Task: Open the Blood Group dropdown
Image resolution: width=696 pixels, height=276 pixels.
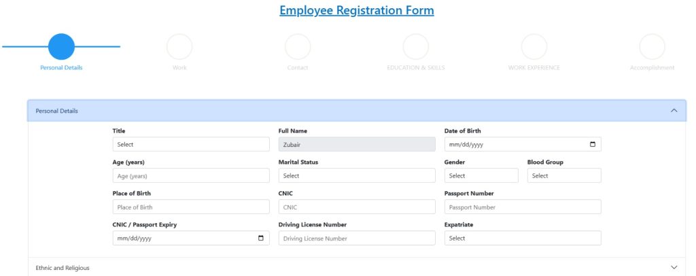Action: click(x=564, y=175)
